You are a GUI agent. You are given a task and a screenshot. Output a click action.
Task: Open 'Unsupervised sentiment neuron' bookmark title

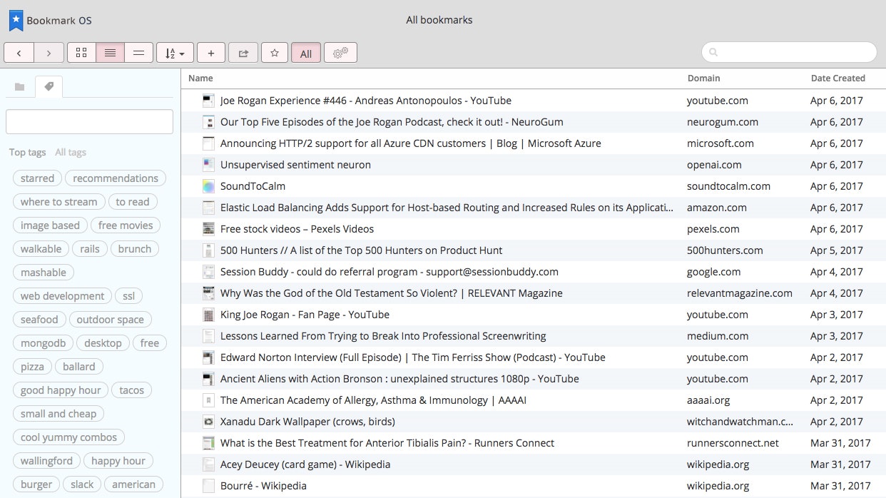(295, 165)
